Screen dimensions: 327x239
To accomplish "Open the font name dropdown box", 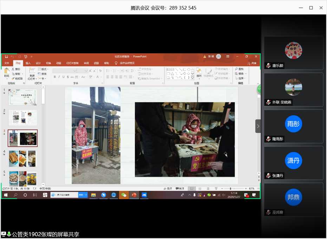I will point(65,71).
